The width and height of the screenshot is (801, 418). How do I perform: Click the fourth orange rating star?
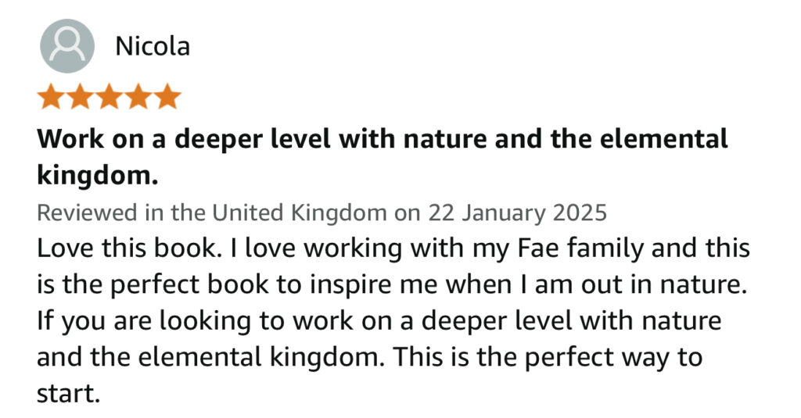point(138,97)
